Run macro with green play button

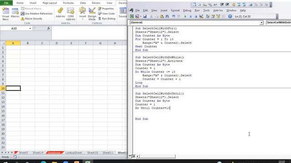(185, 16)
